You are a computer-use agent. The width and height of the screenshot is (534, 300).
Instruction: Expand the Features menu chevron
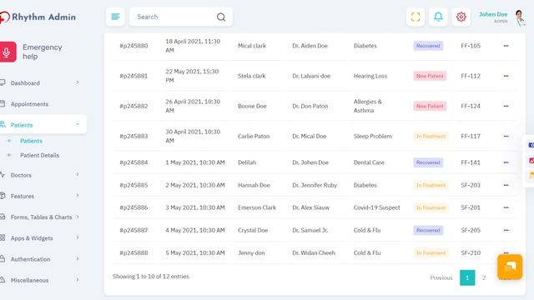(x=78, y=196)
